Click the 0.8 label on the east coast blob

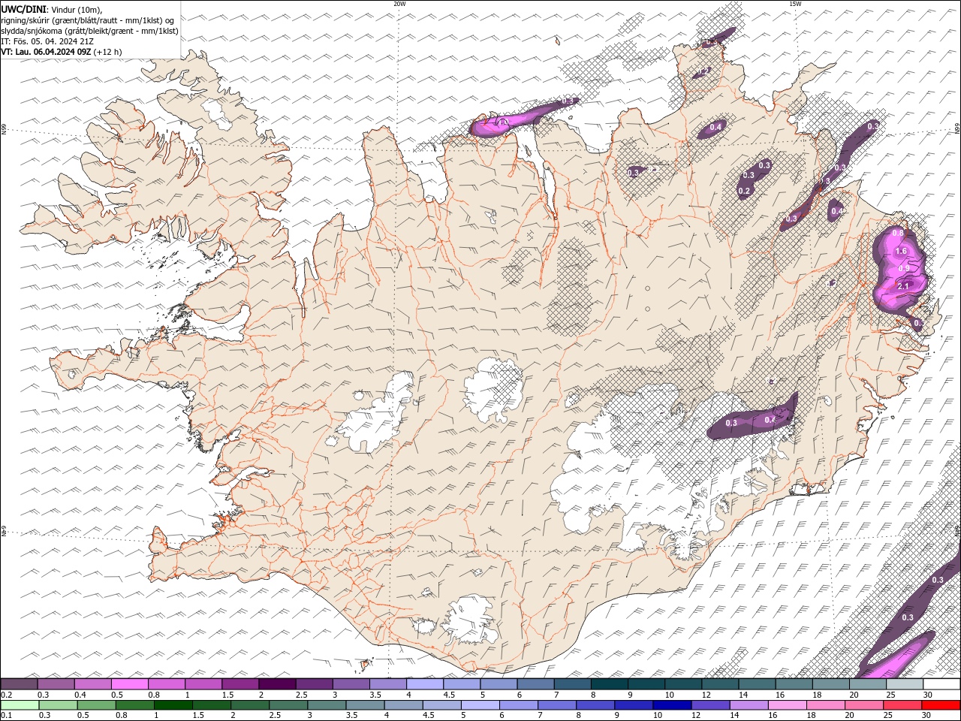(897, 234)
